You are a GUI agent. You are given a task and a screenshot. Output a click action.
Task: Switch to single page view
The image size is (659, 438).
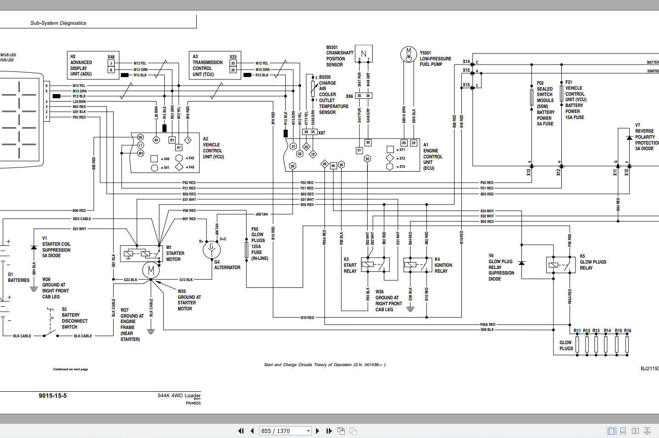611,431
